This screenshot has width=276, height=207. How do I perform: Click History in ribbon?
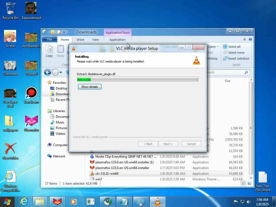click(x=213, y=58)
